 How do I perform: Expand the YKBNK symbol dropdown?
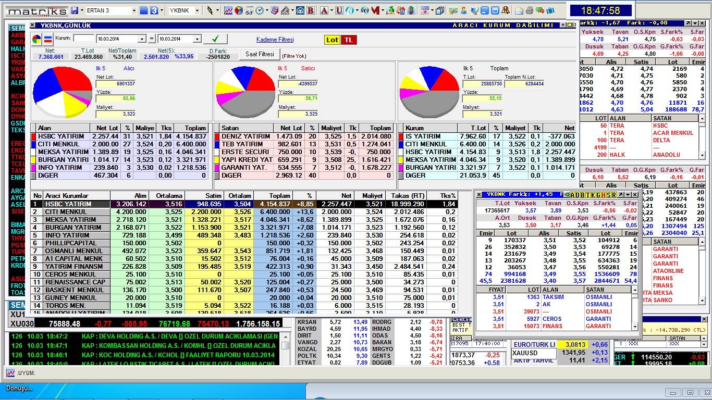coord(198,10)
